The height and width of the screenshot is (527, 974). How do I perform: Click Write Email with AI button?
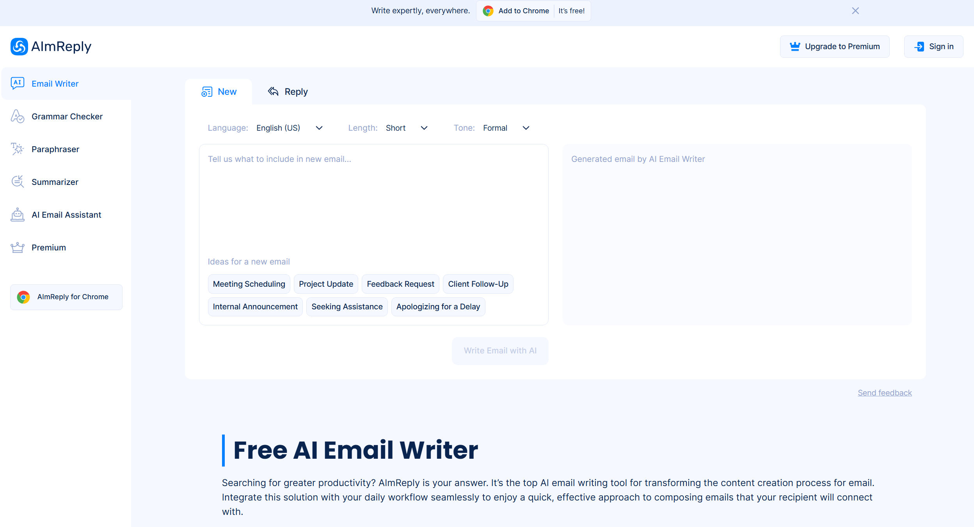point(500,351)
